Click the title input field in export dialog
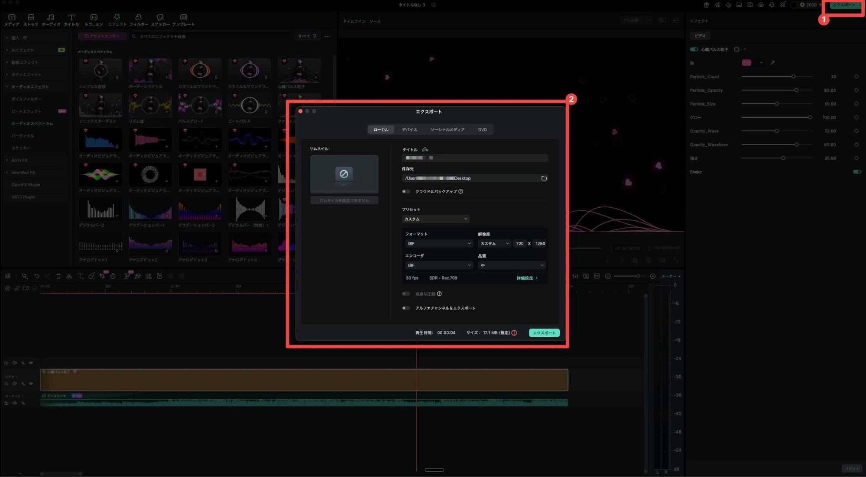 [x=474, y=158]
